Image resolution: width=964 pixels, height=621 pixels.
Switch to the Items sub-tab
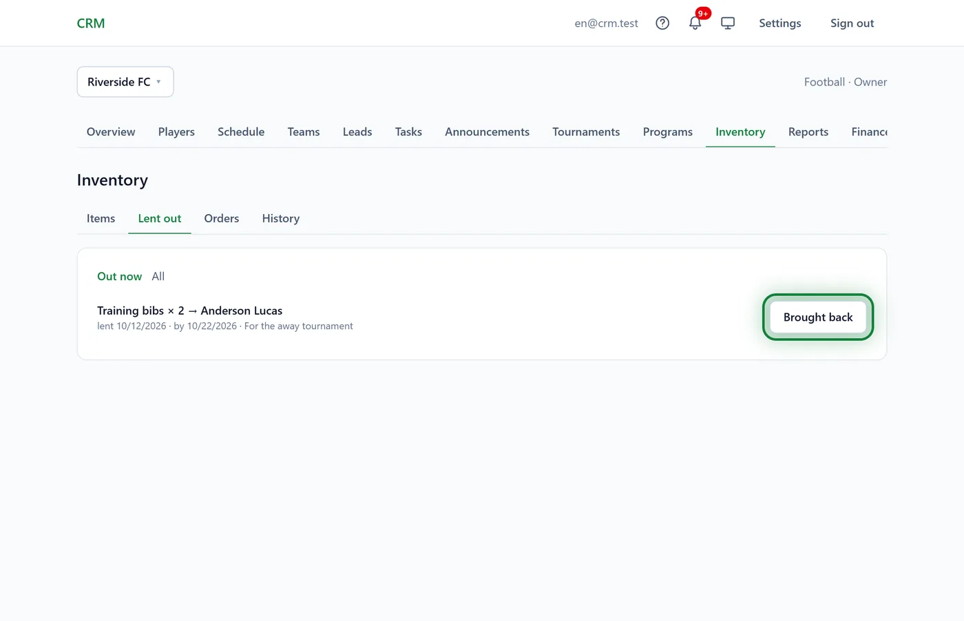101,218
